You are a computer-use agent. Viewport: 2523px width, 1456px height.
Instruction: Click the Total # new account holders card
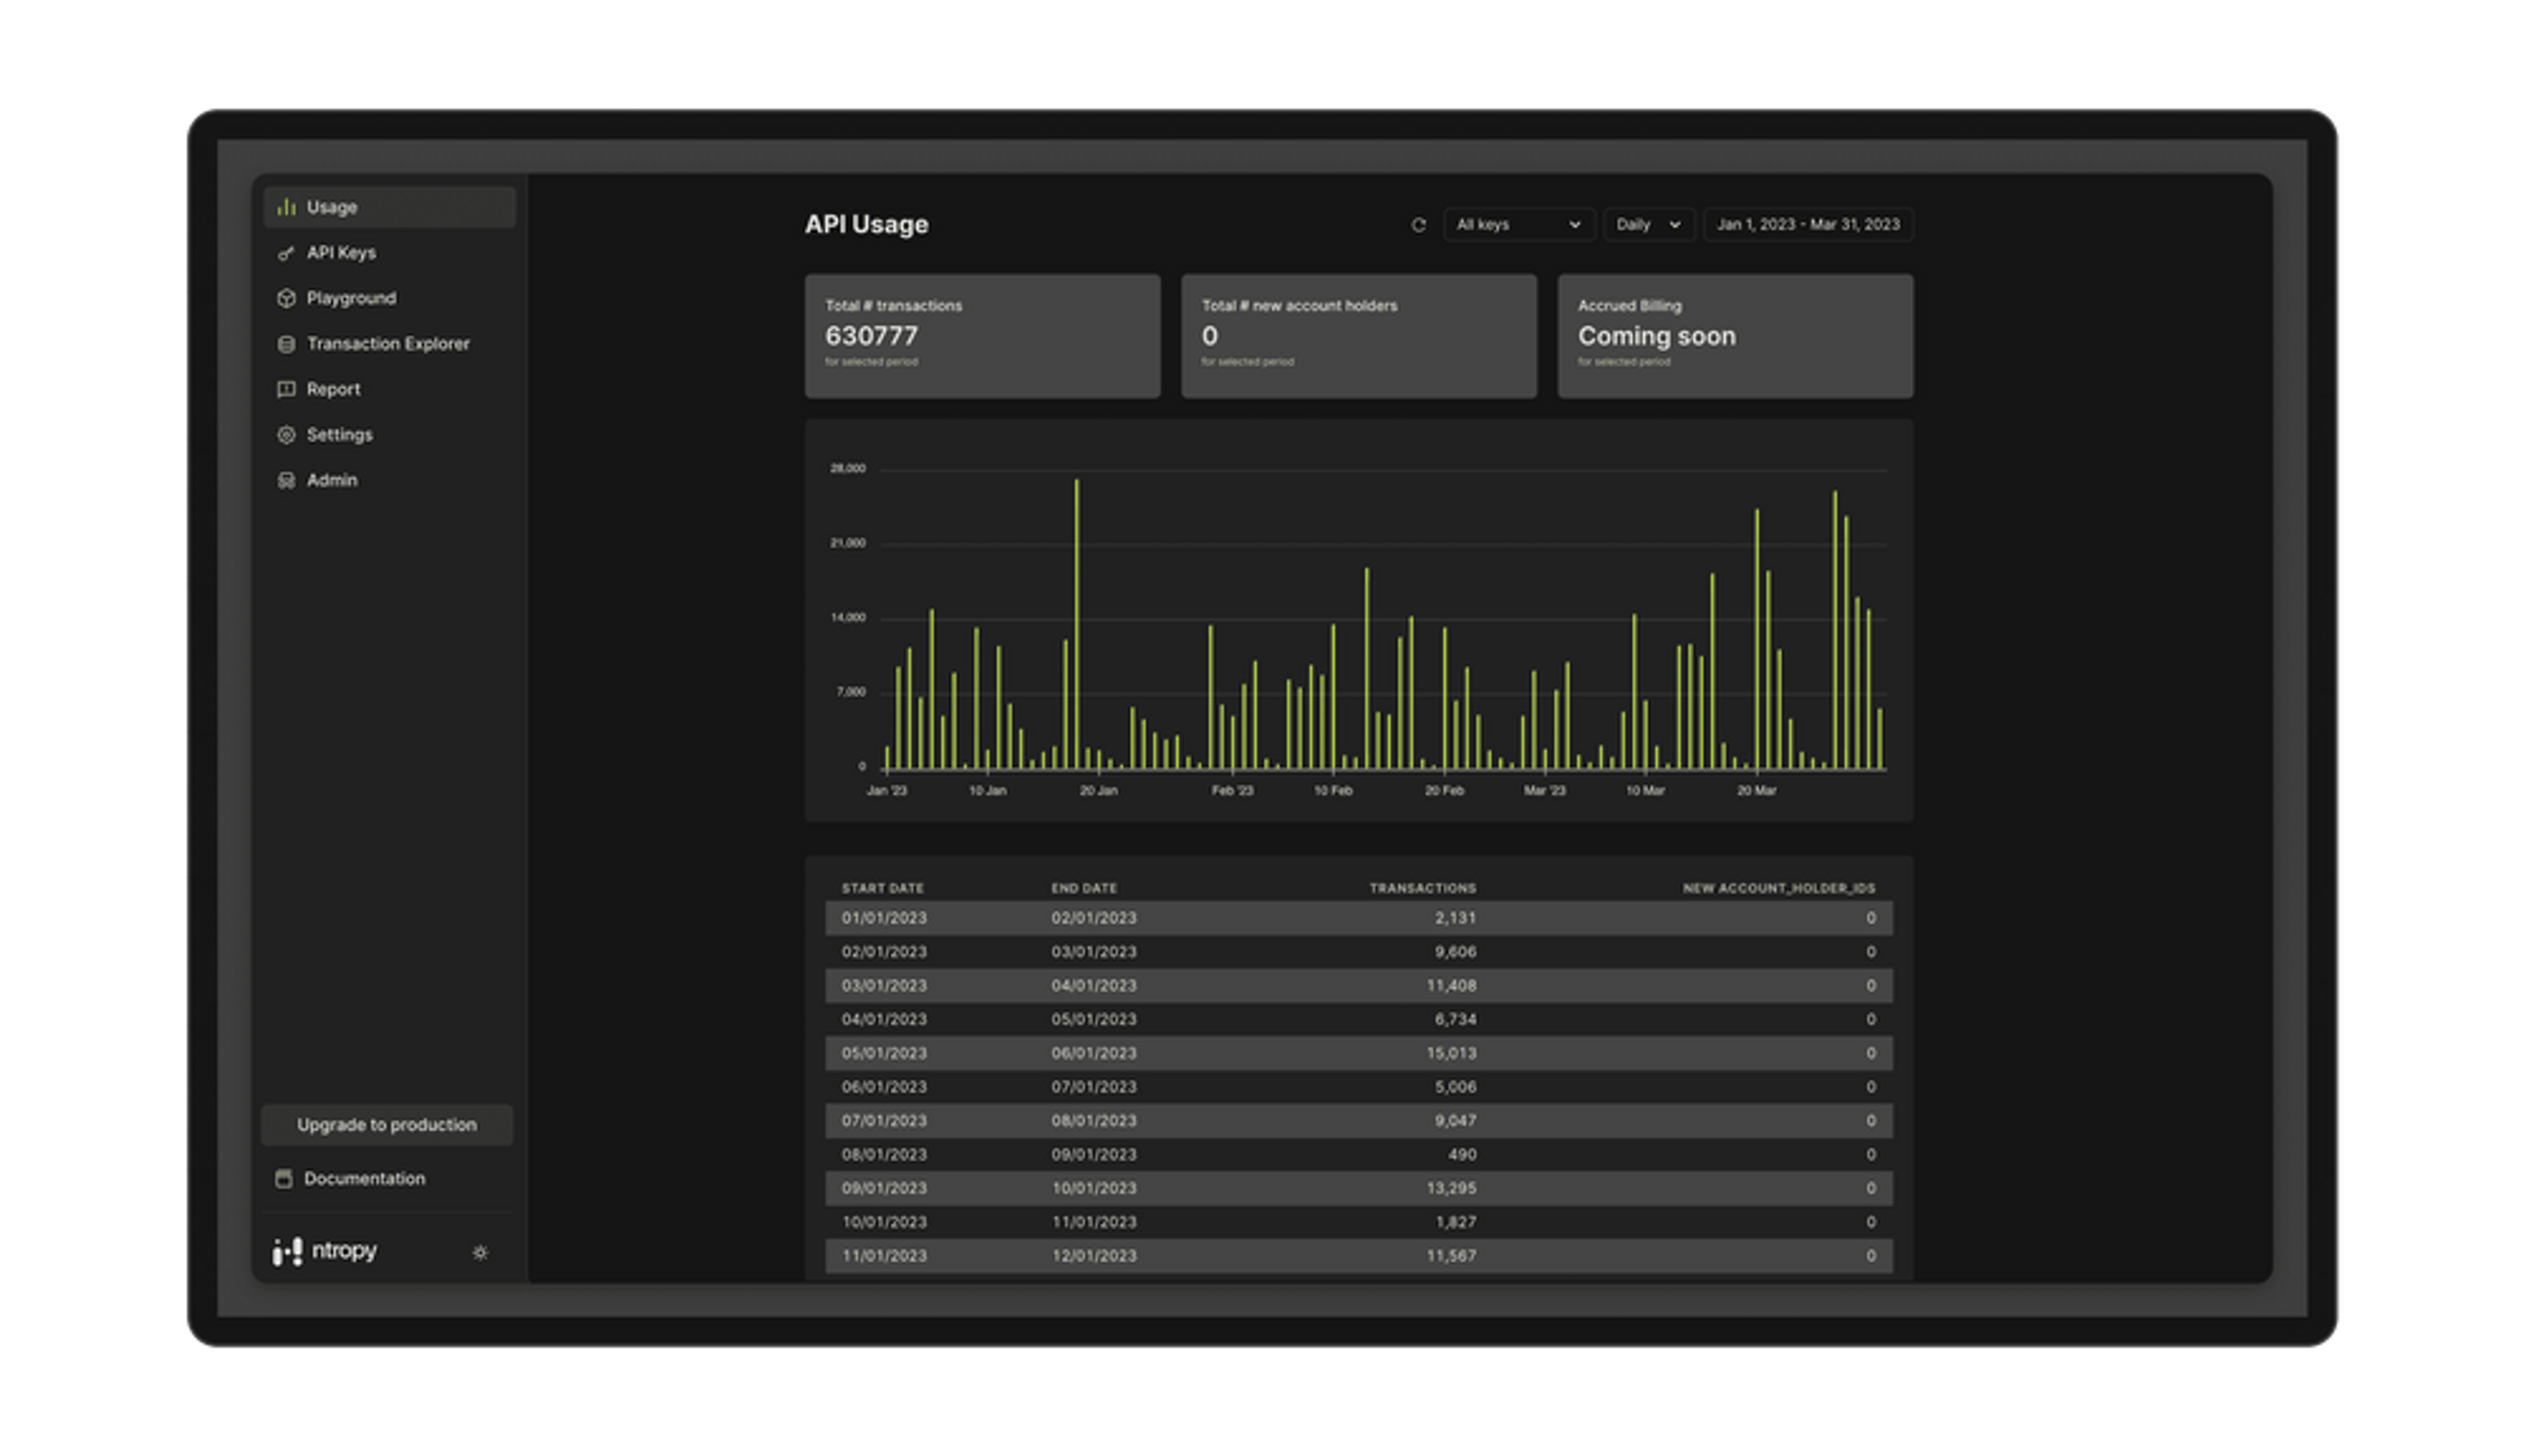coord(1358,337)
